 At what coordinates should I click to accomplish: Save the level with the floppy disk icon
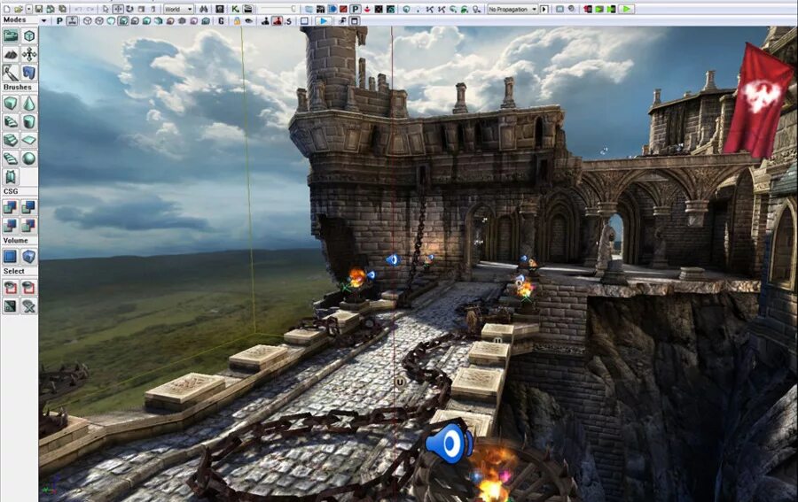pyautogui.click(x=39, y=9)
